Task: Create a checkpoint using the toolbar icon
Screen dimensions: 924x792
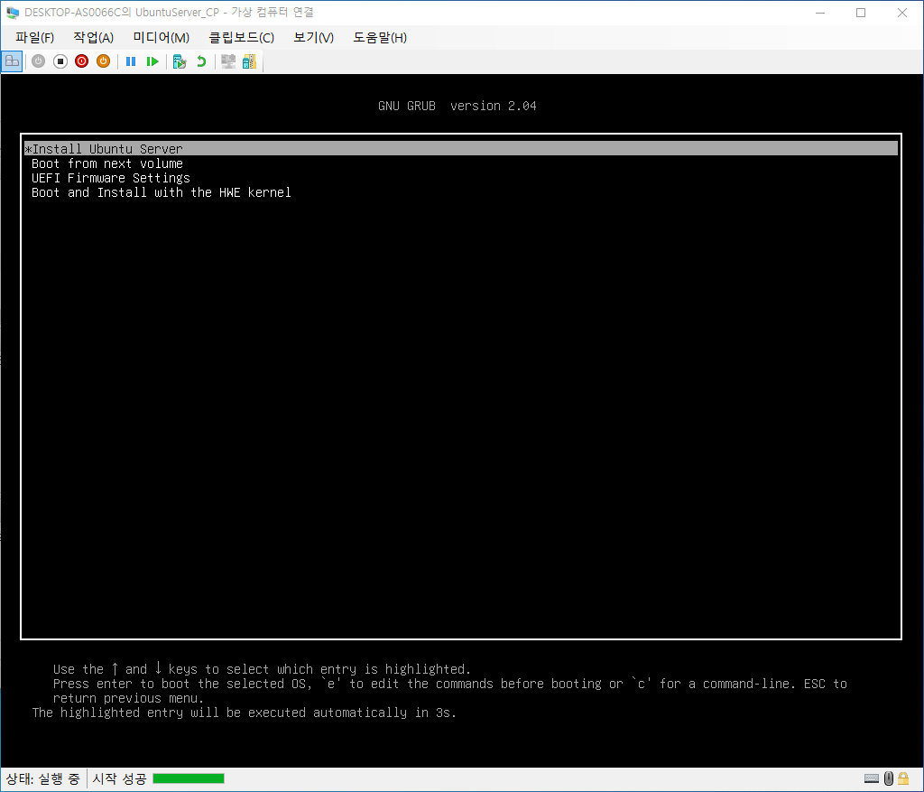Action: coord(180,61)
